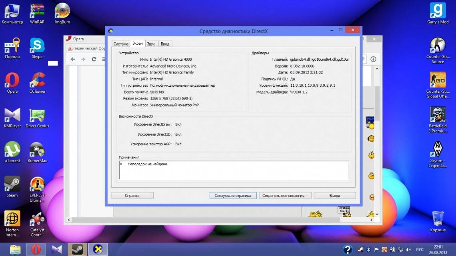Click the help question mark tray icon
Viewport: 456px width, 256px height.
(x=348, y=250)
